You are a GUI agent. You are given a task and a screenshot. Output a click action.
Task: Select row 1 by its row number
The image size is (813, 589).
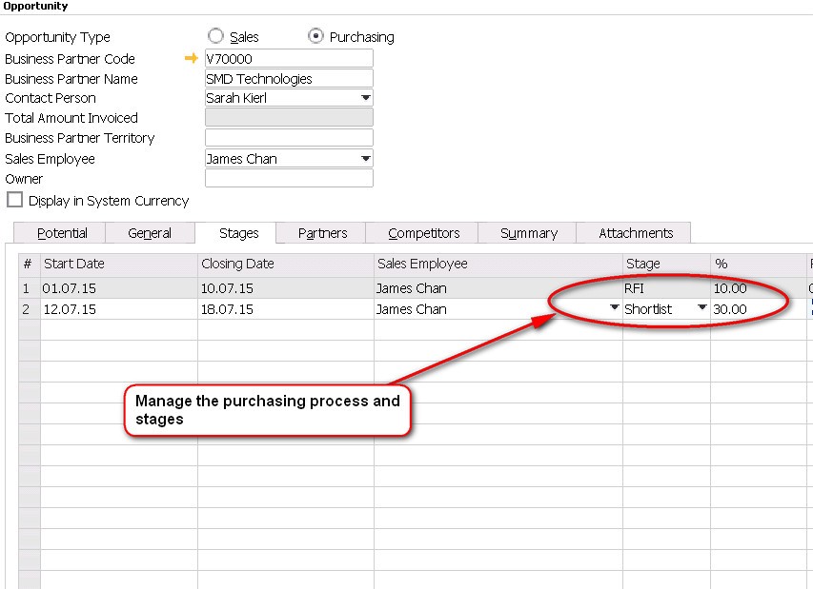point(28,288)
